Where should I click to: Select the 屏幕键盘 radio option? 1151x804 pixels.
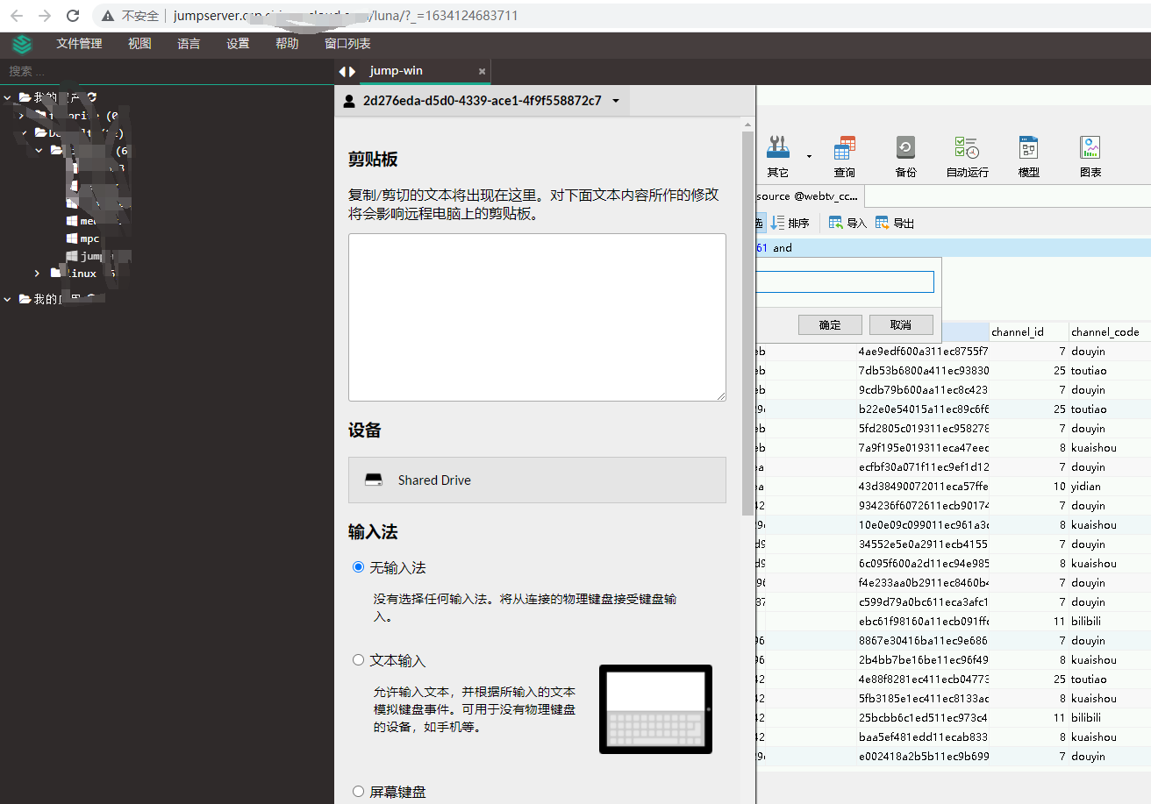point(358,792)
